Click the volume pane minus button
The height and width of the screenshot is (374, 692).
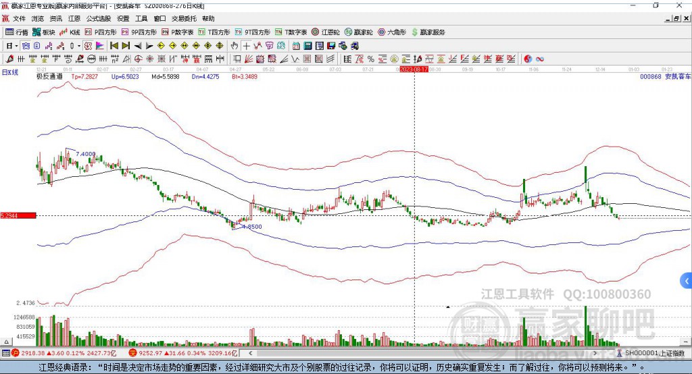[x=685, y=342]
